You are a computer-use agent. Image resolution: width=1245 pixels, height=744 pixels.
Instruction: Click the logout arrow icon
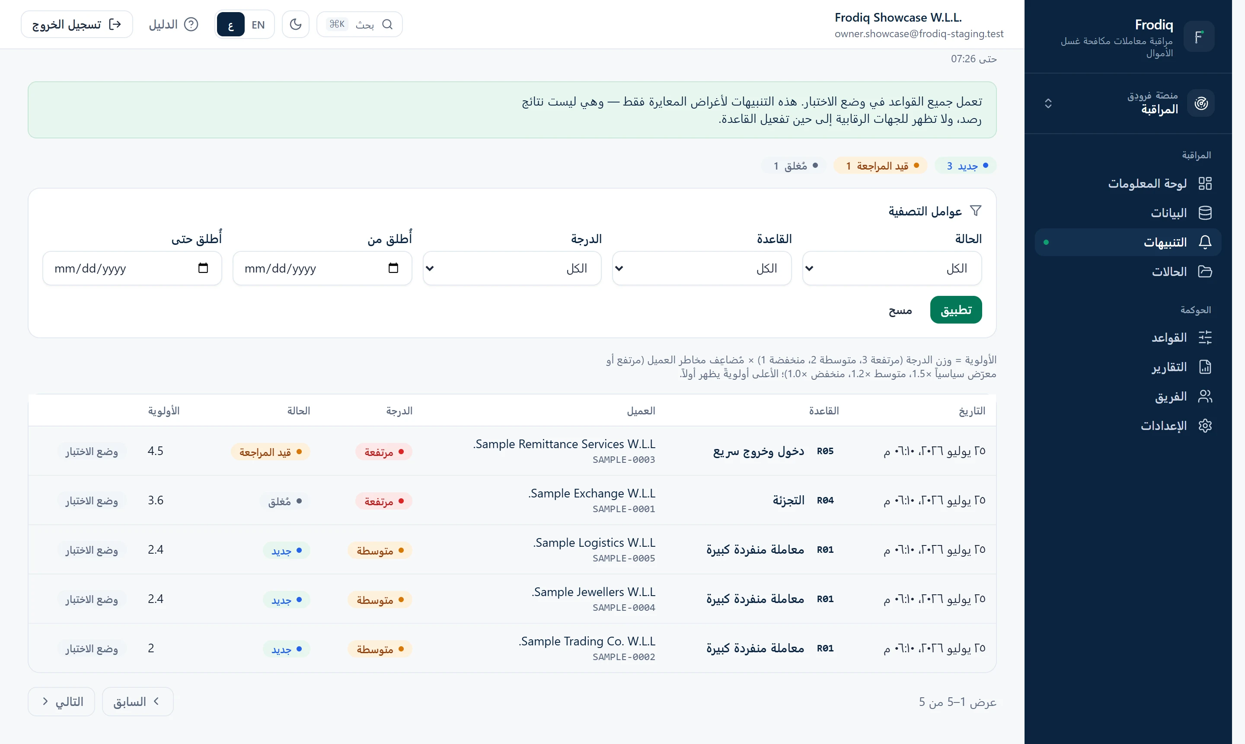click(115, 25)
